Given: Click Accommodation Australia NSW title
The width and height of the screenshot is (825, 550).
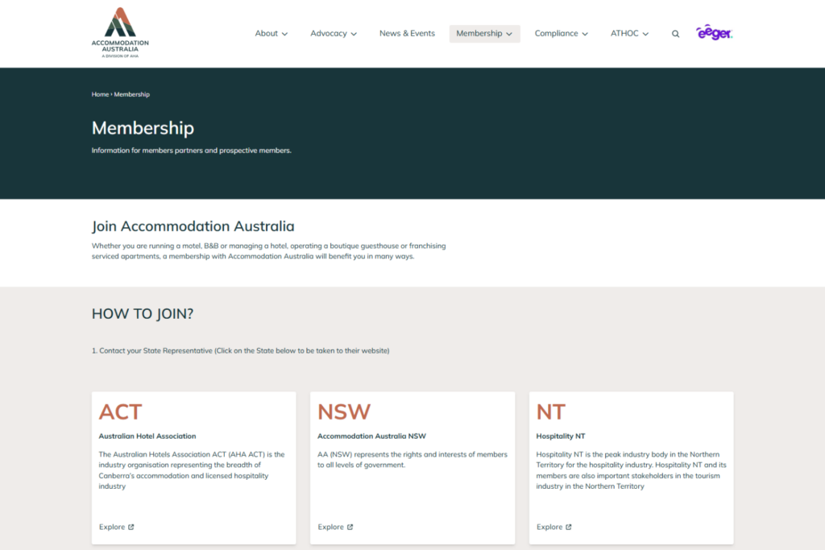Looking at the screenshot, I should pos(371,436).
